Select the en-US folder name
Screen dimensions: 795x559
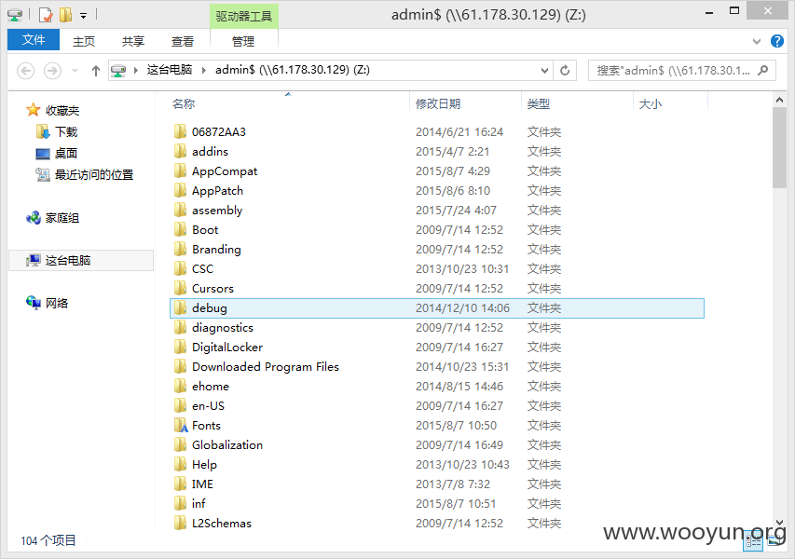click(208, 406)
